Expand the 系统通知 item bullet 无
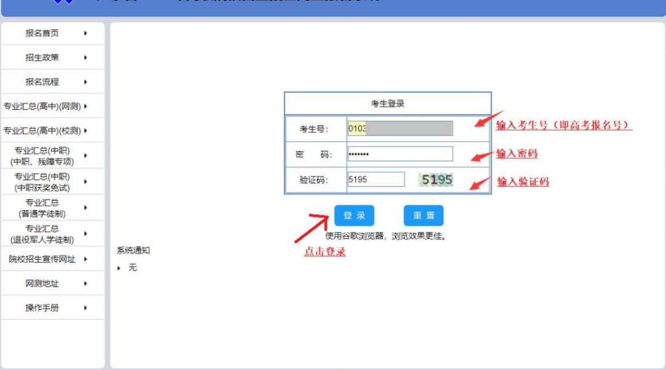The width and height of the screenshot is (666, 370). (x=120, y=268)
